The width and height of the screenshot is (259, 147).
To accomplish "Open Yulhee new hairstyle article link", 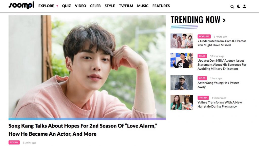I will 220,104.
